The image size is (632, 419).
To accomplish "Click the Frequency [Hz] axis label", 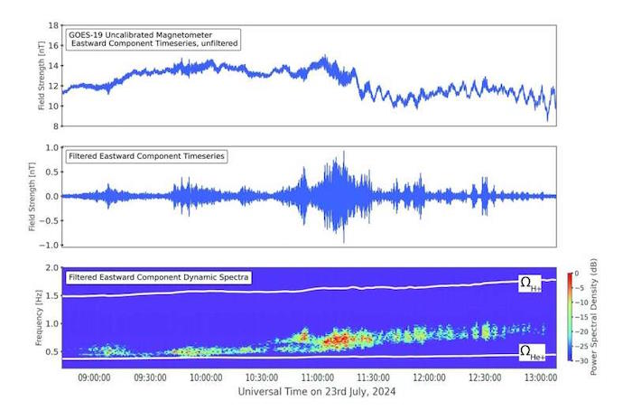I will [x=39, y=318].
